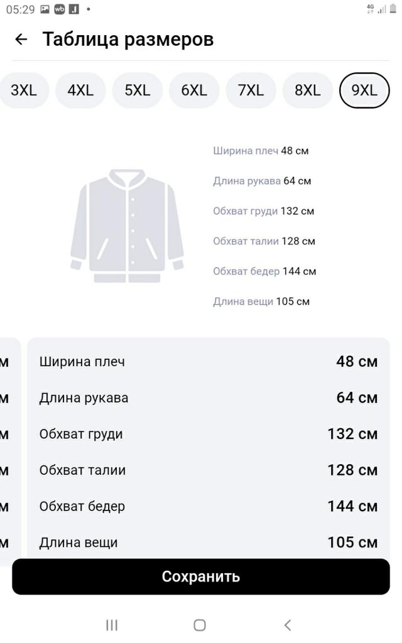The image size is (402, 643).
Task: Switch to 7XL size chip
Action: point(251,90)
